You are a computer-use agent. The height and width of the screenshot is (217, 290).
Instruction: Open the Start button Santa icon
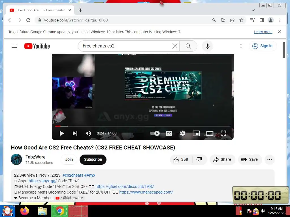click(8, 211)
